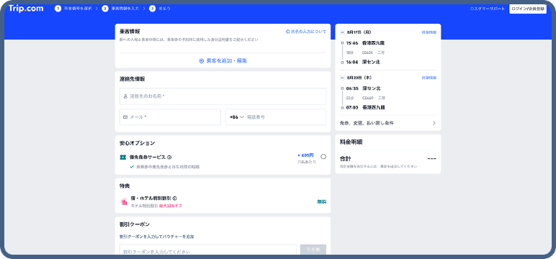The height and width of the screenshot is (259, 556).
Task: Select step 3 payment breadcrumb
Action: pyautogui.click(x=160, y=9)
